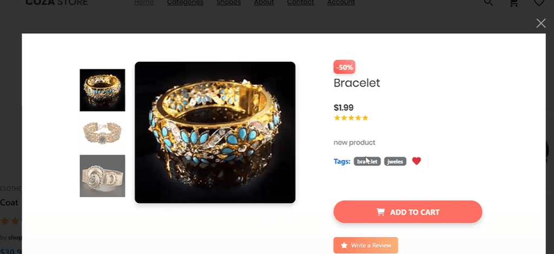Go to the Shopes menu item

tap(229, 3)
